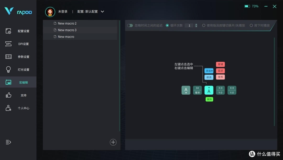
Task: Open 个人中心 user icon
Action: [x=8, y=108]
